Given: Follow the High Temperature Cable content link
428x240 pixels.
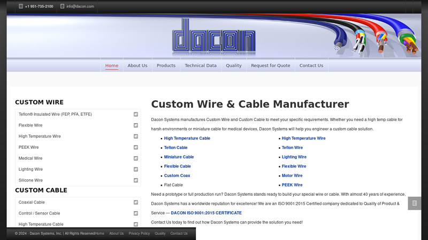Looking at the screenshot, I should coord(187,138).
